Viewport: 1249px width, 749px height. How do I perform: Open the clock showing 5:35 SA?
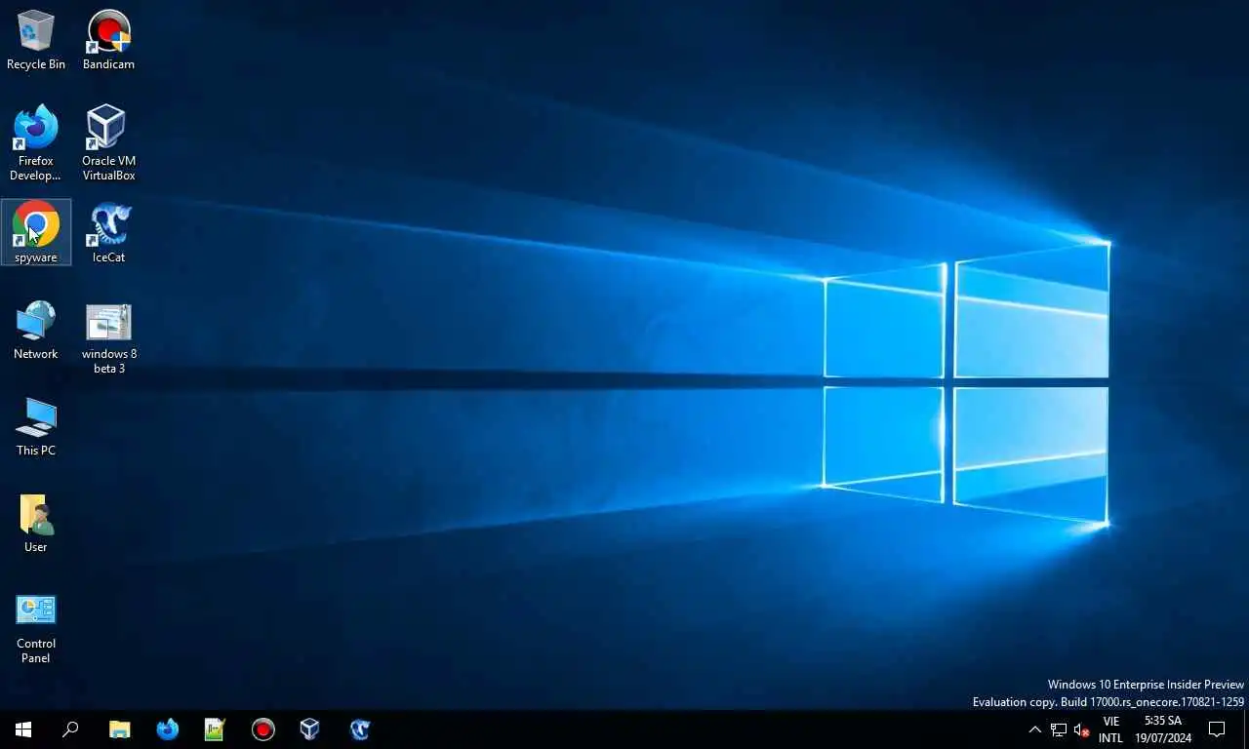[1162, 729]
